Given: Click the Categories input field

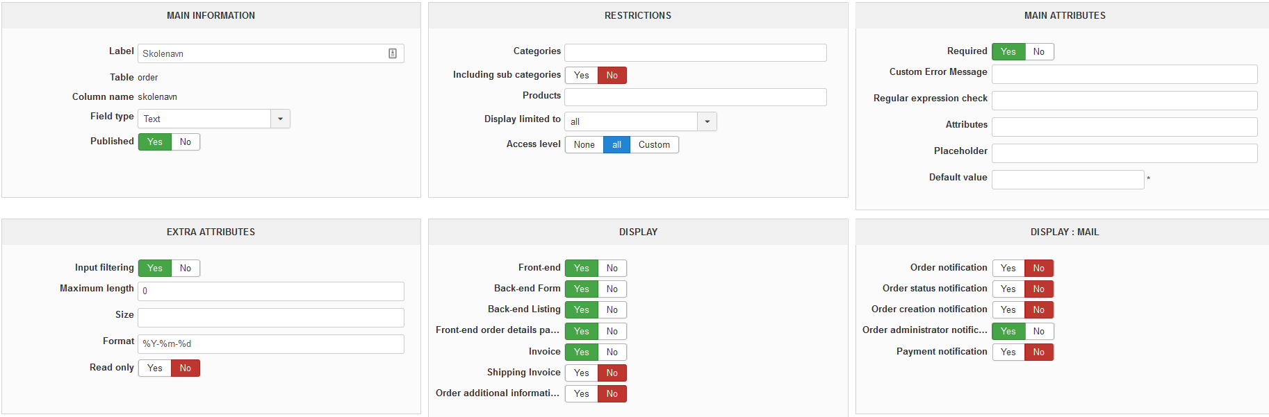Looking at the screenshot, I should tap(695, 53).
